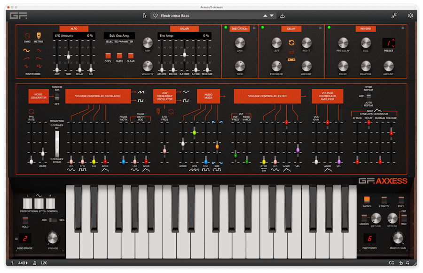Select the random stepped XLFO waveform
The image size is (423, 273).
click(x=39, y=66)
